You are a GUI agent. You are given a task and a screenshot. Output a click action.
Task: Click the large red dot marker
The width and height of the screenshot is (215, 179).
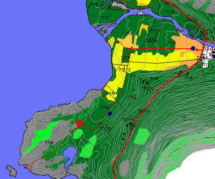79,123
